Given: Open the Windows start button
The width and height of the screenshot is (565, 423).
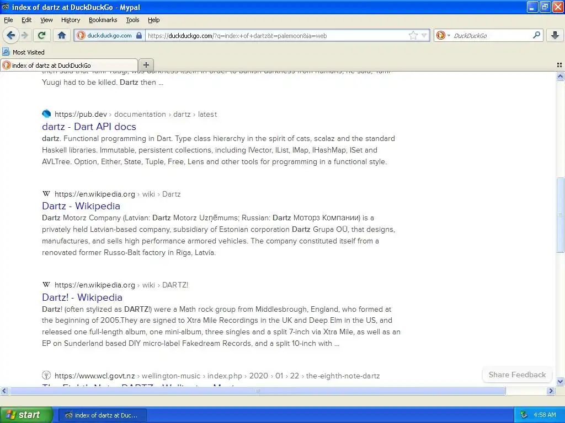Looking at the screenshot, I should pos(26,415).
